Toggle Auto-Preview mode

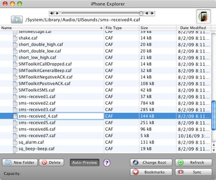[84, 163]
